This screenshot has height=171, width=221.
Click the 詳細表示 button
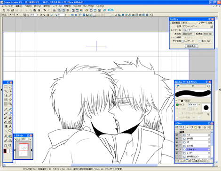tap(191, 46)
